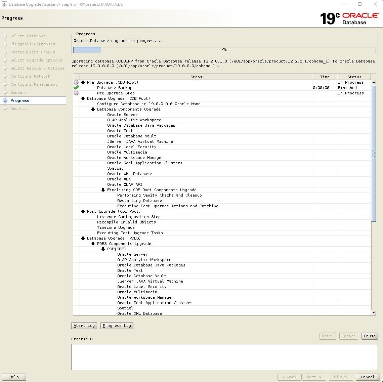Select the Oracle Database Vault row under CDB Root
This screenshot has width=383, height=382.
point(222,136)
